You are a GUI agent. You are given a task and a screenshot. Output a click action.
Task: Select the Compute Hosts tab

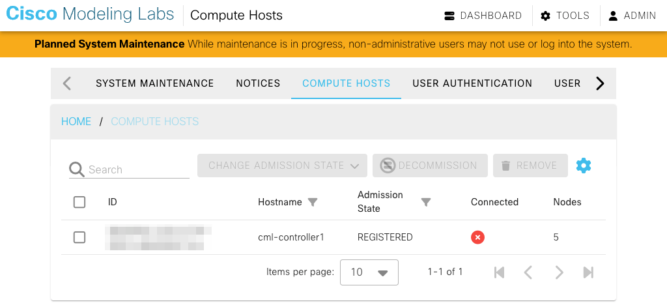pos(347,83)
